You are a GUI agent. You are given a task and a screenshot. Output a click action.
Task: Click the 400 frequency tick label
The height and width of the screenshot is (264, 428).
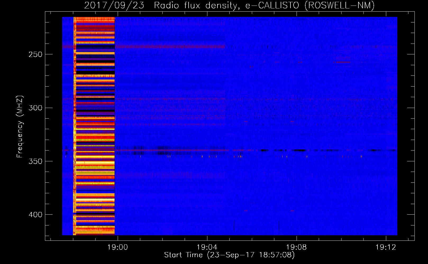35,215
